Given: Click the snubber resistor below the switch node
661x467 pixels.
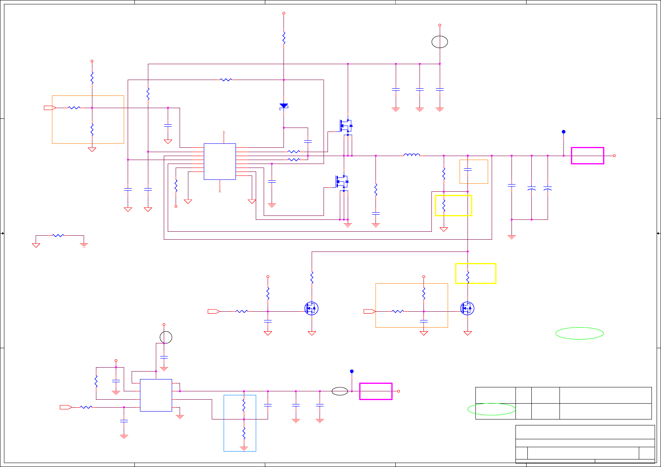Looking at the screenshot, I should pos(376,189).
